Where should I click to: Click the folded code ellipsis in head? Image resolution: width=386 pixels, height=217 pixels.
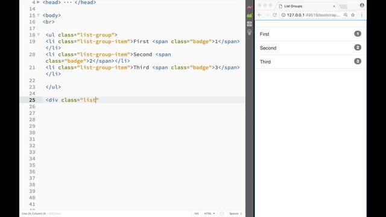pyautogui.click(x=68, y=2)
